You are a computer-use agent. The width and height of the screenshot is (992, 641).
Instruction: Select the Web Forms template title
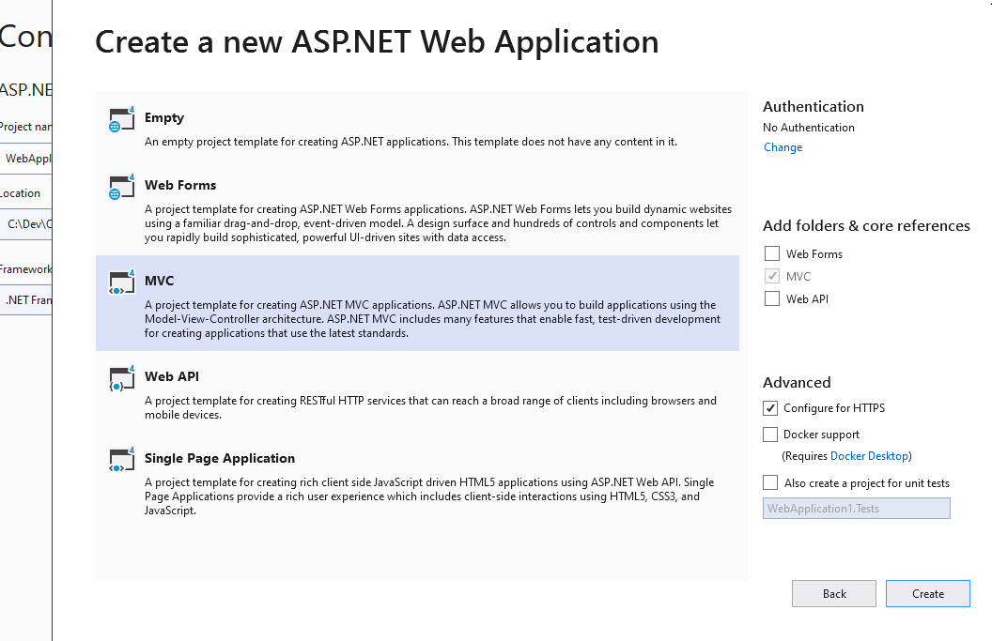(x=180, y=185)
